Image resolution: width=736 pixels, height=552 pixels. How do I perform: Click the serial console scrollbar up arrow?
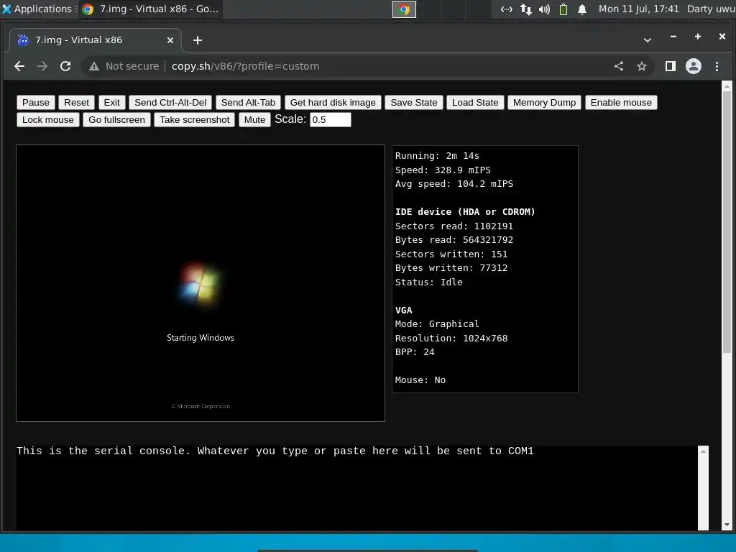703,451
